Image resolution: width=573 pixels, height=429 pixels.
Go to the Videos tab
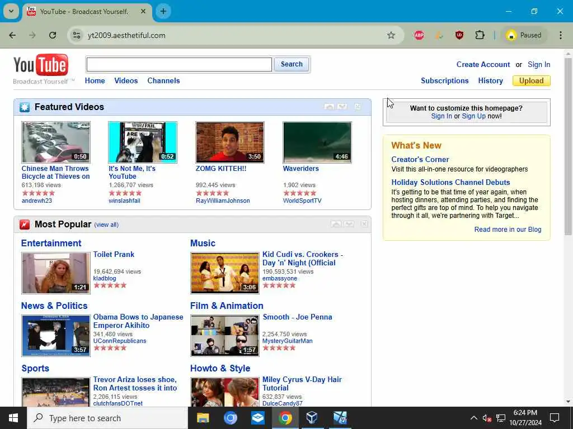(x=126, y=80)
